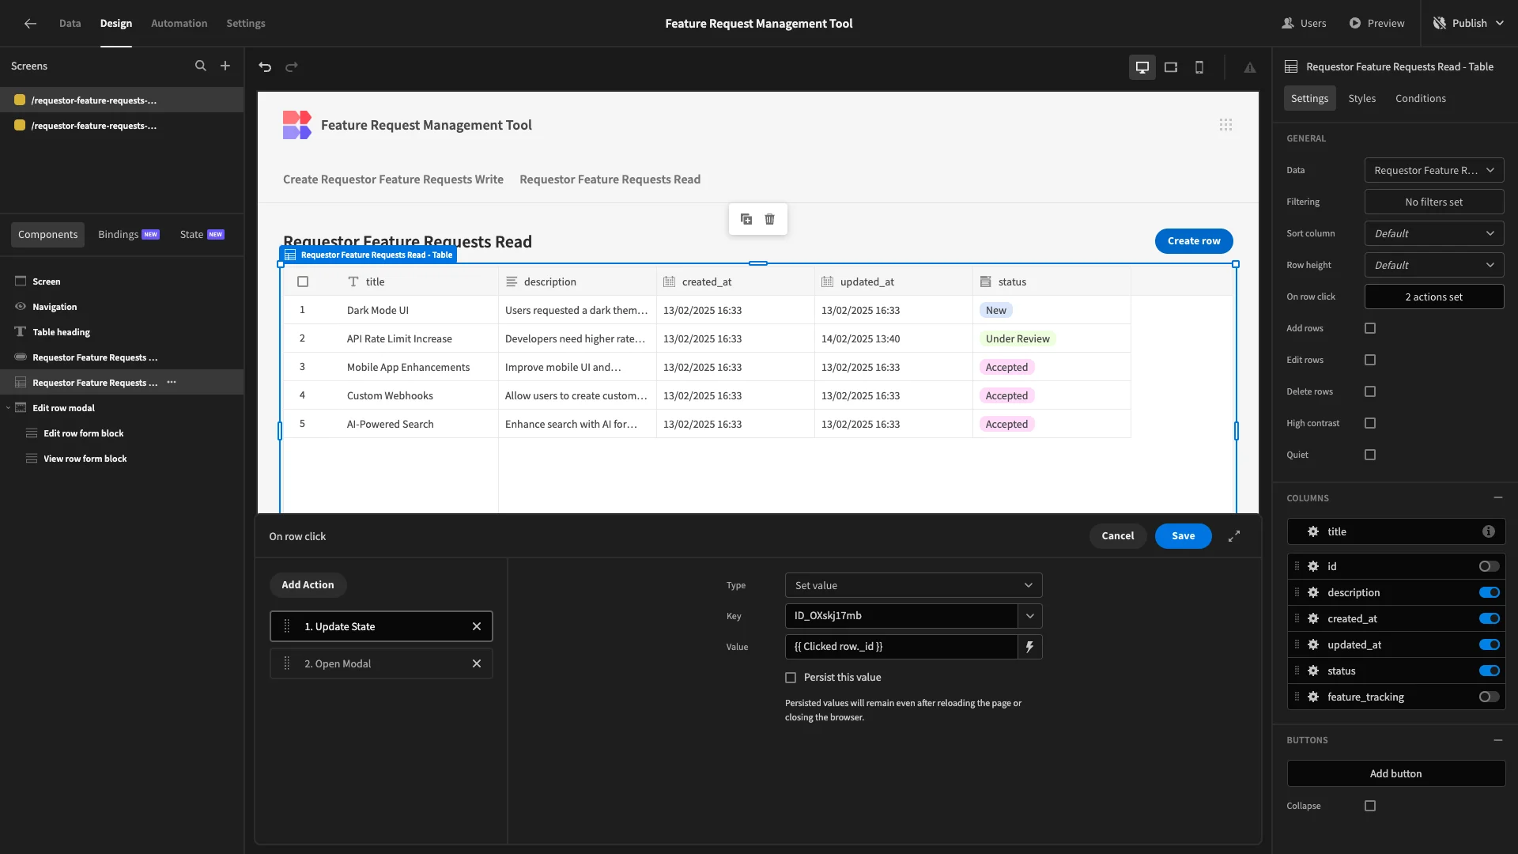Viewport: 1518px width, 854px height.
Task: Toggle on the feature_tracking column
Action: coord(1489,697)
